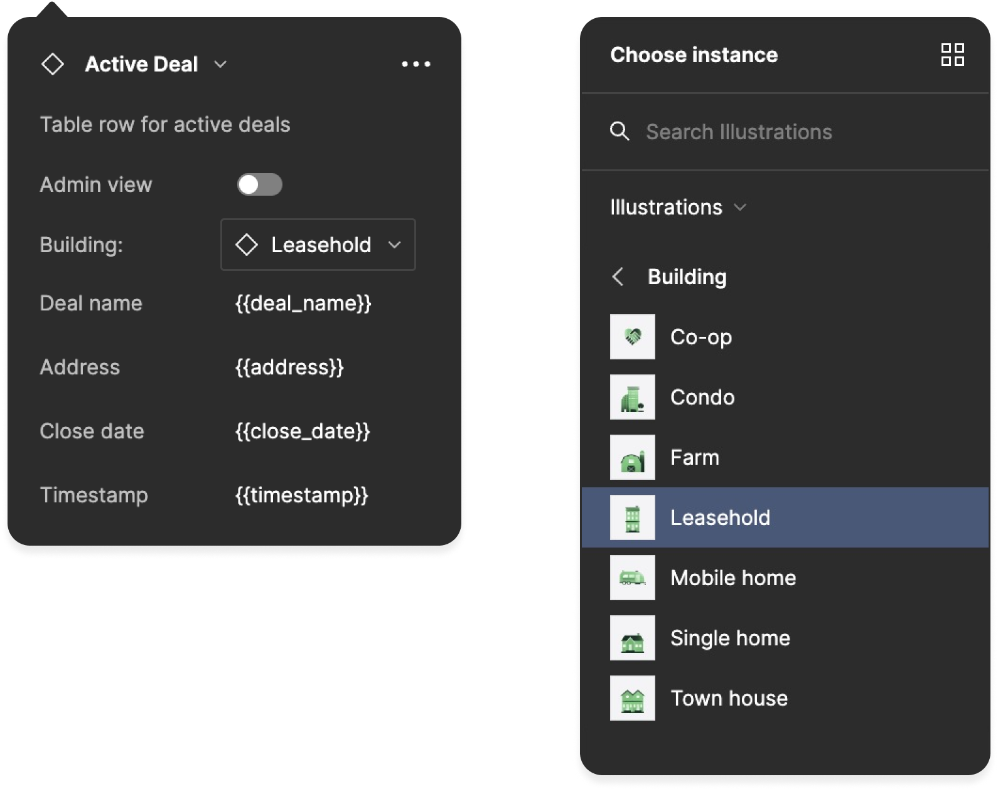998x789 pixels.
Task: Click the Leasehold building thumbnail
Action: tap(633, 517)
